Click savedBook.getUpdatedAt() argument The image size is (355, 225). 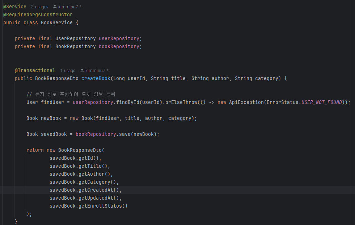pos(84,198)
